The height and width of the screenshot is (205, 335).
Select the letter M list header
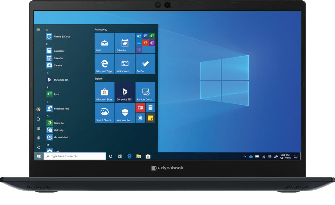(48, 145)
